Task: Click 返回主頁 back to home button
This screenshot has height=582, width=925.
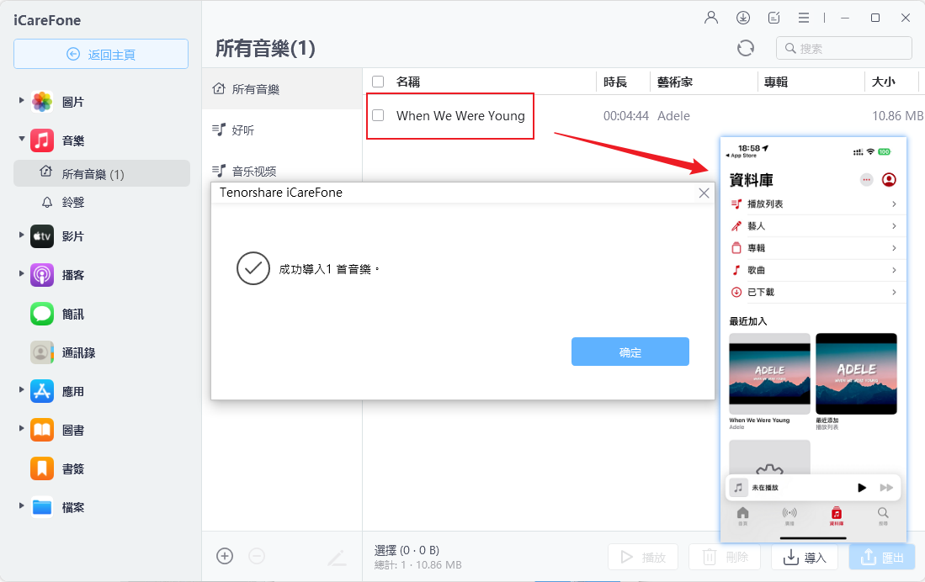Action: point(101,55)
